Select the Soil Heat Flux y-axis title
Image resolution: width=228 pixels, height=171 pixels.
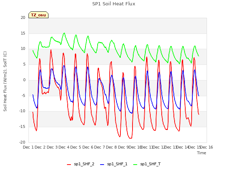(x=5, y=81)
